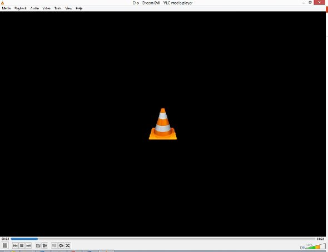Image resolution: width=328 pixels, height=252 pixels.
Task: Open the View menu
Action: (x=68, y=8)
